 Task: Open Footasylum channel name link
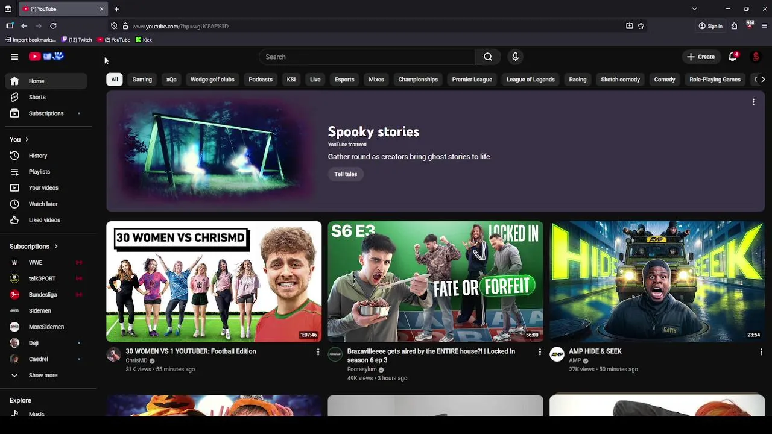pyautogui.click(x=362, y=370)
